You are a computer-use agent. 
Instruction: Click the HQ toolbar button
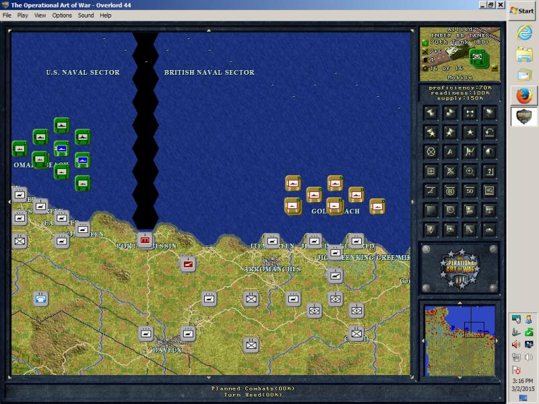(x=490, y=191)
